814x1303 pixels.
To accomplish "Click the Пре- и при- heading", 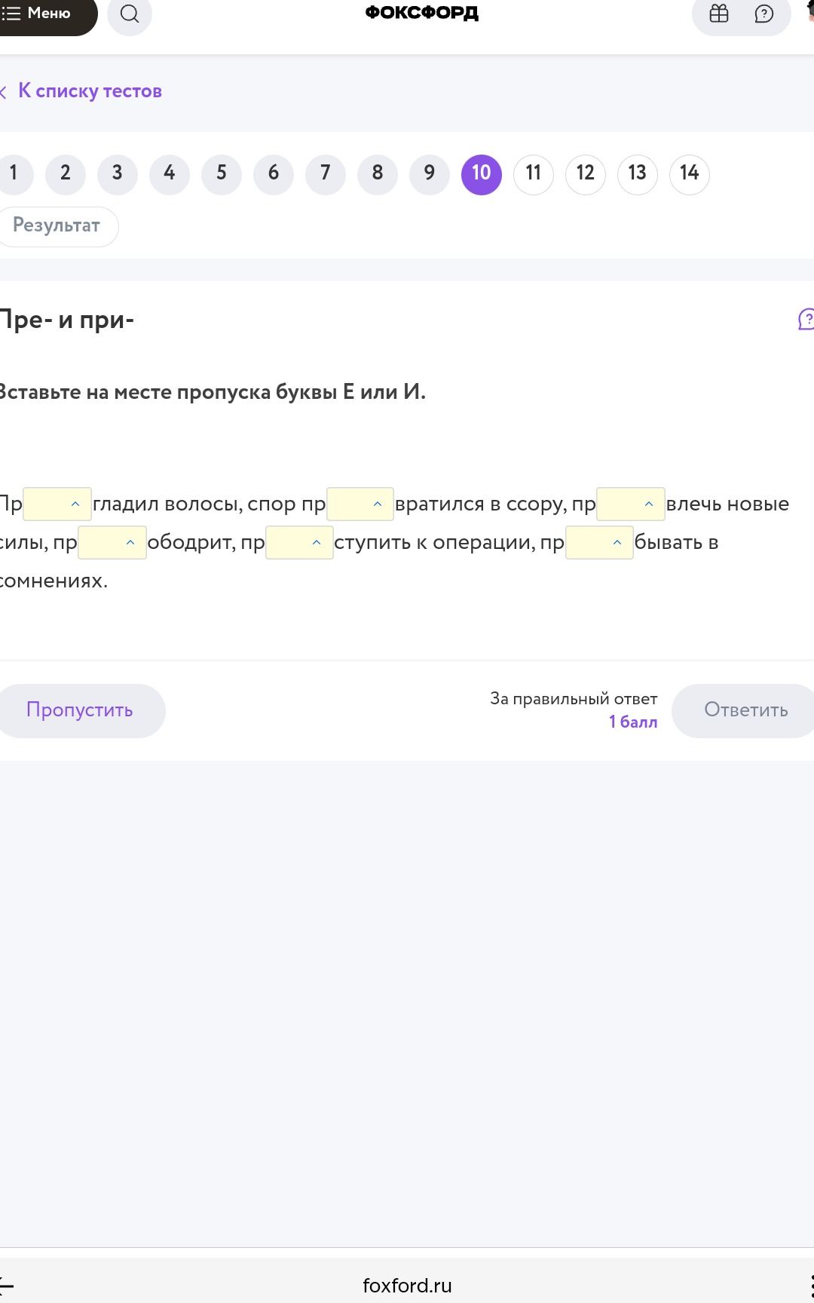I will 66,320.
